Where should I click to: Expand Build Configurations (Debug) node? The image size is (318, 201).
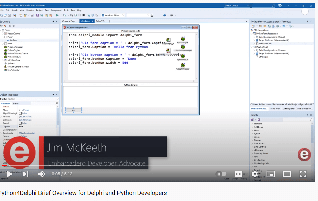click(254, 37)
